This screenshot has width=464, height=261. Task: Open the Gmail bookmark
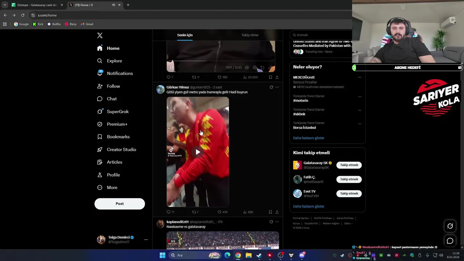87,24
